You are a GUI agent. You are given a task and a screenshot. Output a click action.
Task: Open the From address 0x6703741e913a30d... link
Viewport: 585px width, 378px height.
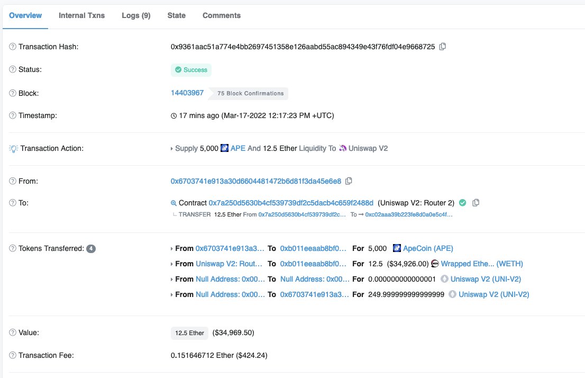256,181
